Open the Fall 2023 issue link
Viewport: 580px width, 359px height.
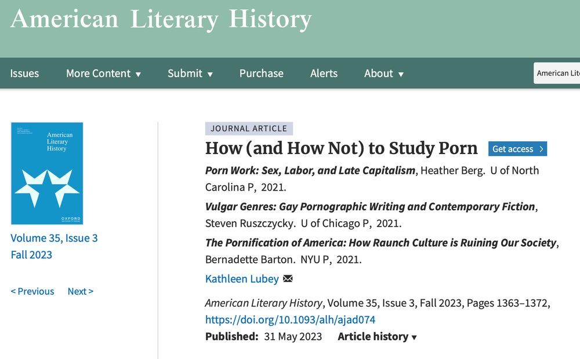31,255
